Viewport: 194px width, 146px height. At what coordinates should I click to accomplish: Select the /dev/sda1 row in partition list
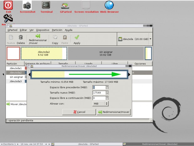click(16, 68)
